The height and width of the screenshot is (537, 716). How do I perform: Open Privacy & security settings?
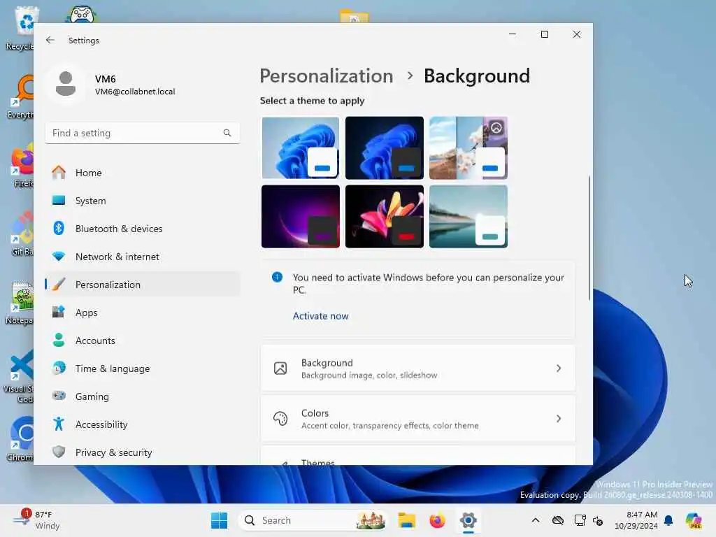coord(143,452)
